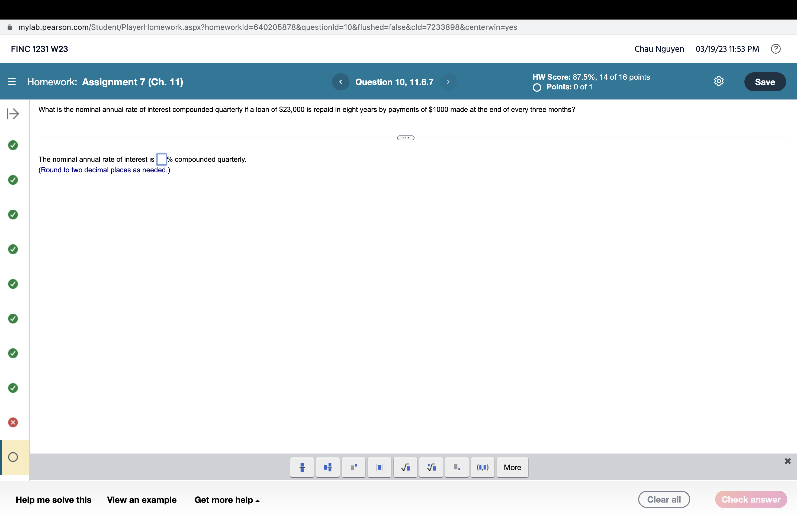The width and height of the screenshot is (797, 518).
Task: Insert a mixed number template
Action: point(328,467)
